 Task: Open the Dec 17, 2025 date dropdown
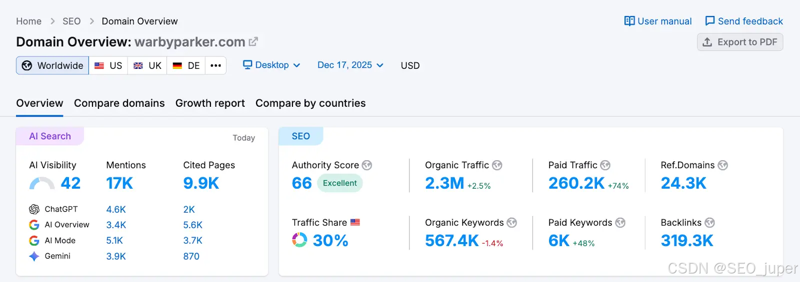350,65
